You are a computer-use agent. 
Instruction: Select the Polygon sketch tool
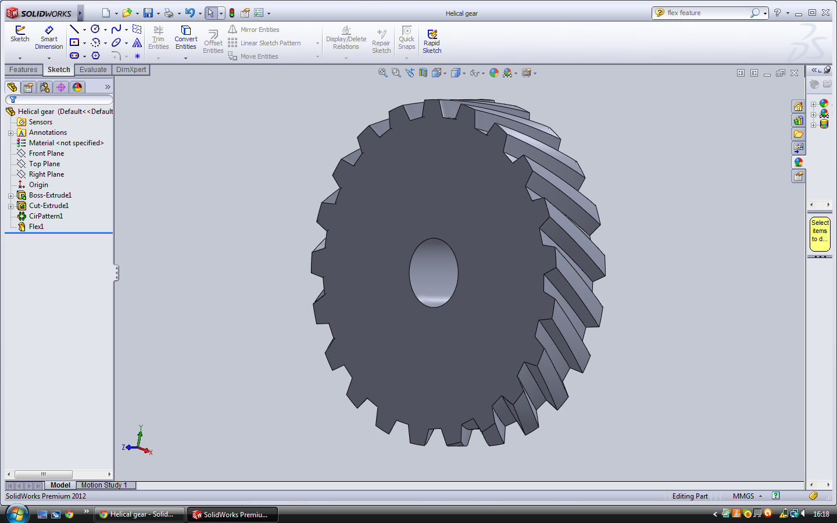click(95, 56)
